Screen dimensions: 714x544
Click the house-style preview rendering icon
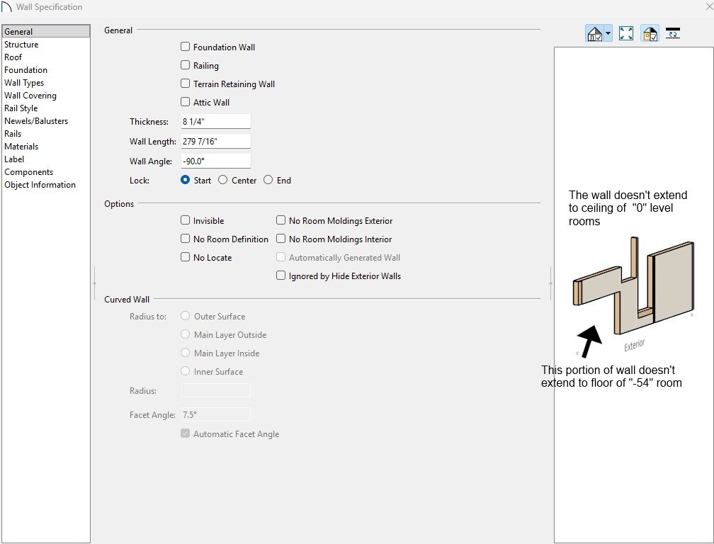tap(594, 33)
